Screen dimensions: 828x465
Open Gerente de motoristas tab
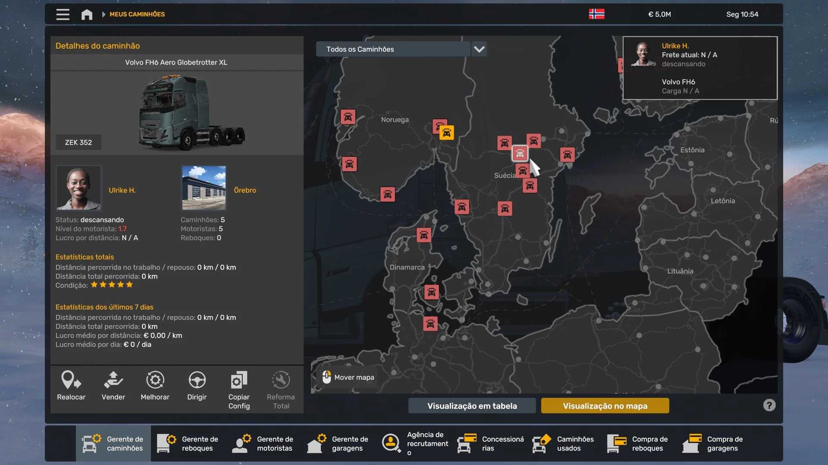pos(263,443)
